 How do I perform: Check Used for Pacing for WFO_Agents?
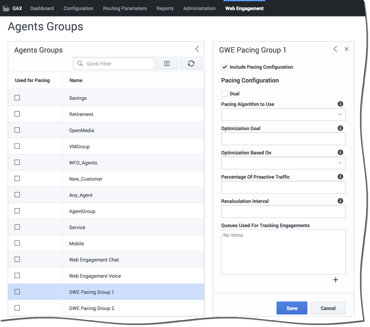click(x=17, y=162)
